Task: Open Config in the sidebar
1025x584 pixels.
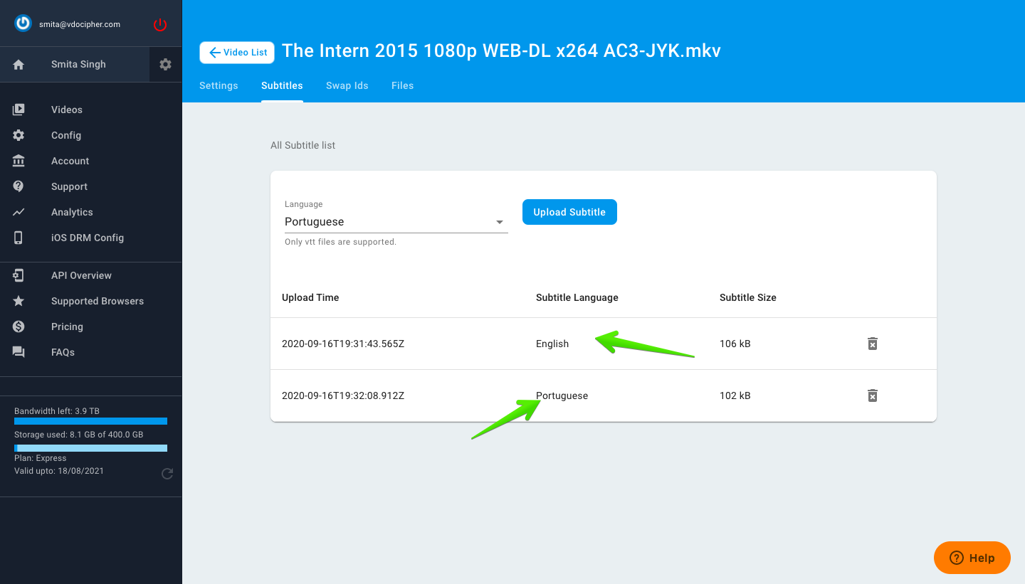Action: point(66,135)
